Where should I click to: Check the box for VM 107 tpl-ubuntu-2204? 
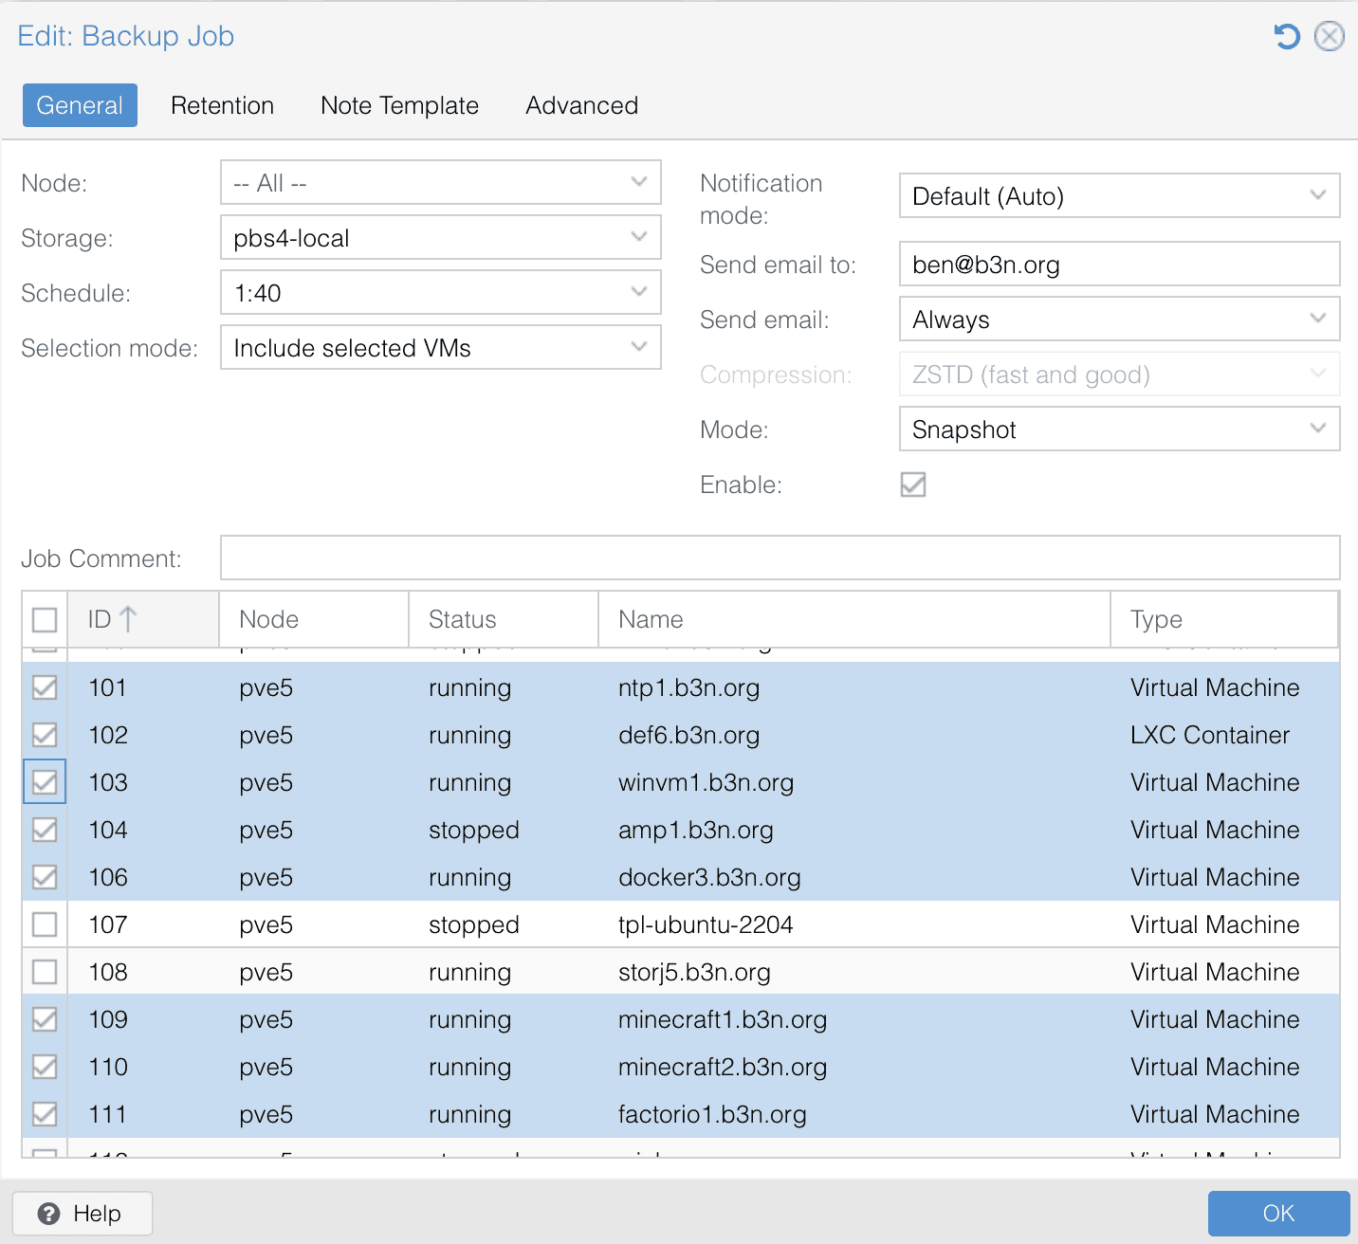coord(45,924)
